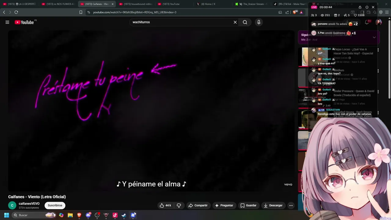The height and width of the screenshot is (220, 391).
Task: Switch to the NOS FUIMOS A tab
Action: (58, 4)
